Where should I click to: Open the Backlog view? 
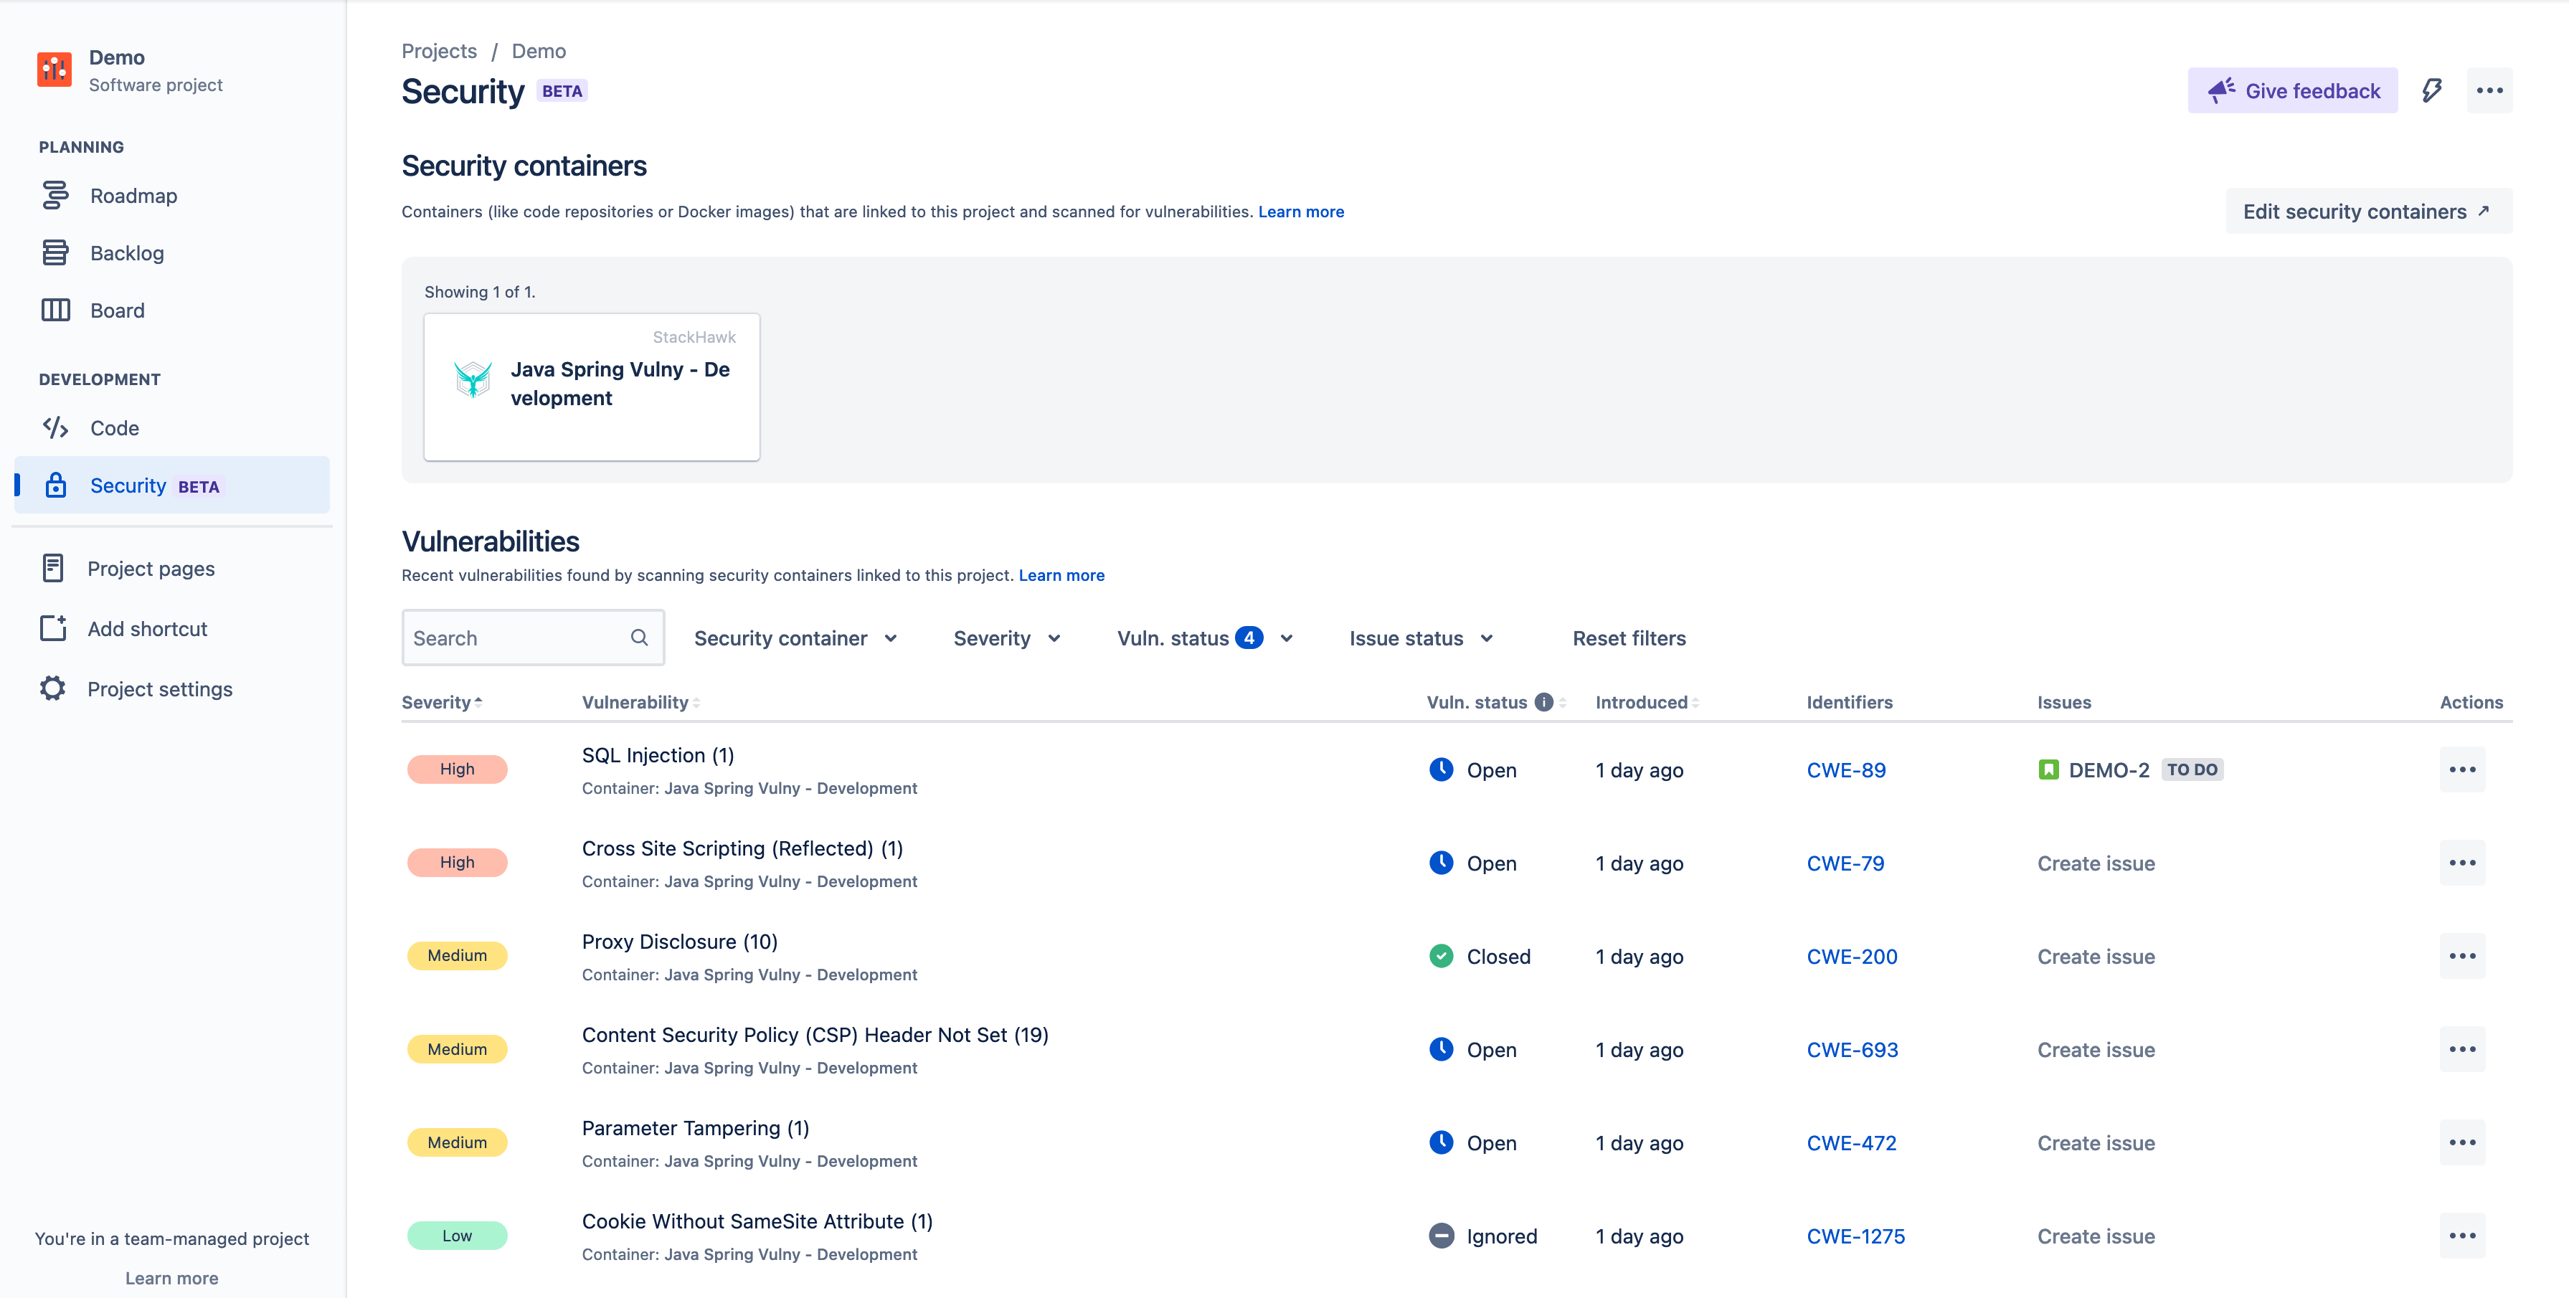127,252
